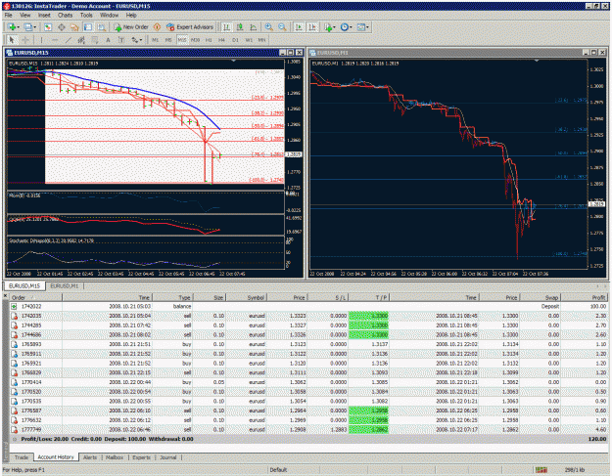This screenshot has height=476, width=612.
Task: Click the buy icon of order 1770414
Action: (14, 382)
